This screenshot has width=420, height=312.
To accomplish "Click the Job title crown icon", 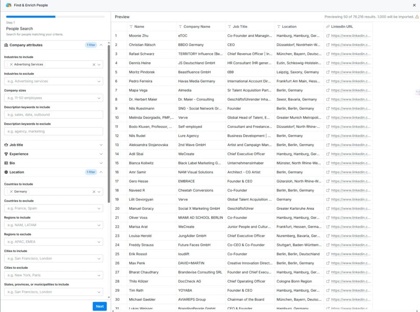I will [6, 145].
